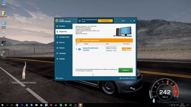
Task: Open the Action Center notification icon
Action: pos(188,105)
